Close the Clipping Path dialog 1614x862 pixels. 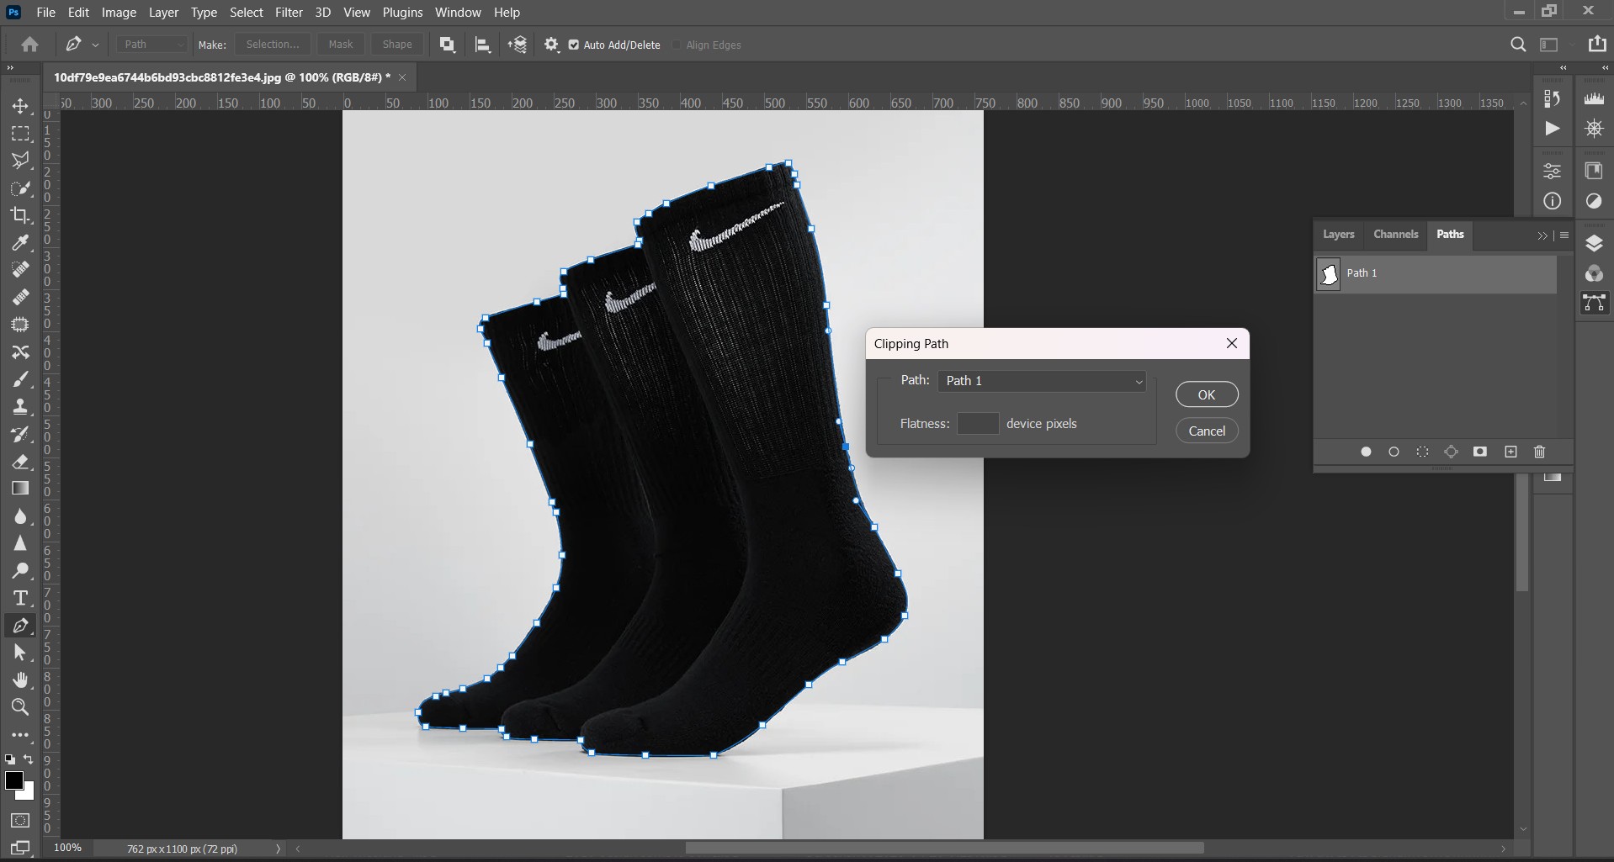(x=1232, y=343)
